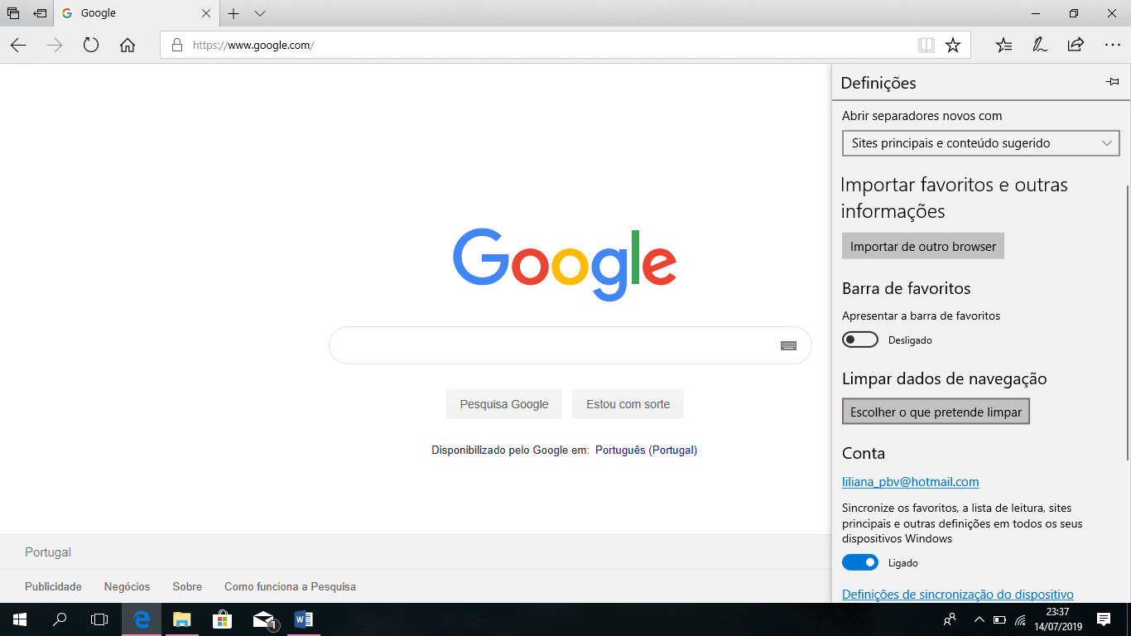Image resolution: width=1131 pixels, height=636 pixels.
Task: Click the Share icon in the toolbar
Action: (1076, 45)
